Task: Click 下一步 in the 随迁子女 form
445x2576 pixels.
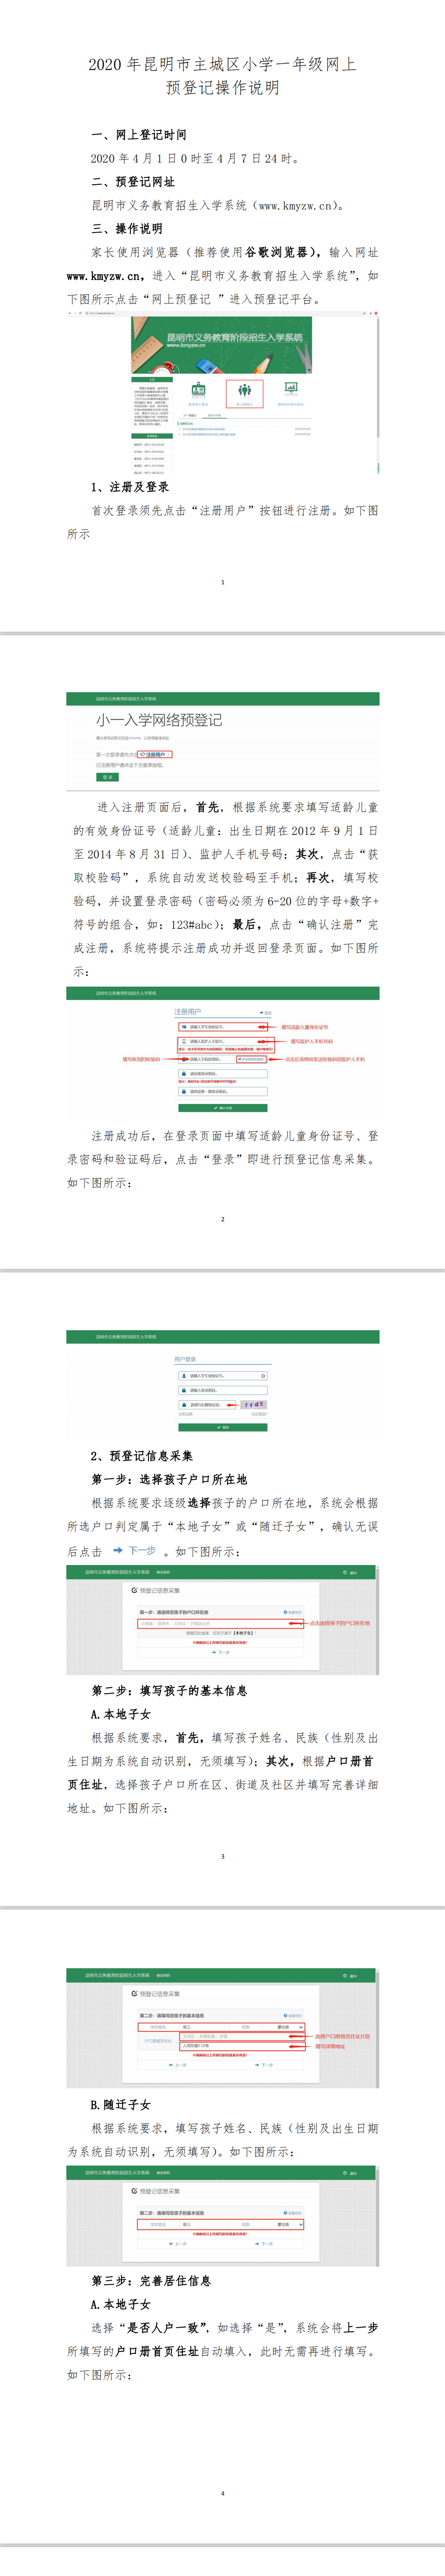Action: pyautogui.click(x=264, y=2244)
